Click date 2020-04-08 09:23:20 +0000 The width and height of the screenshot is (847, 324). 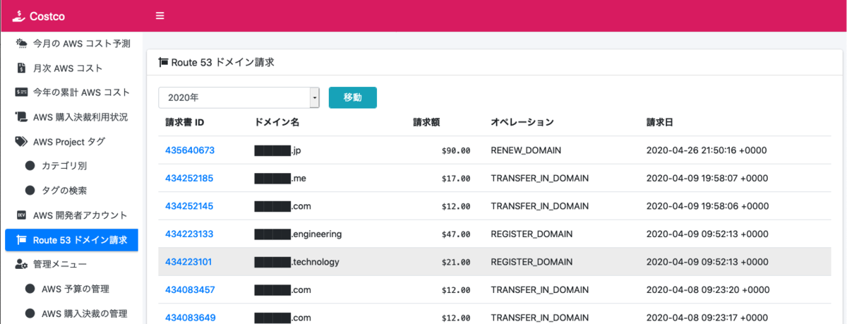click(707, 289)
